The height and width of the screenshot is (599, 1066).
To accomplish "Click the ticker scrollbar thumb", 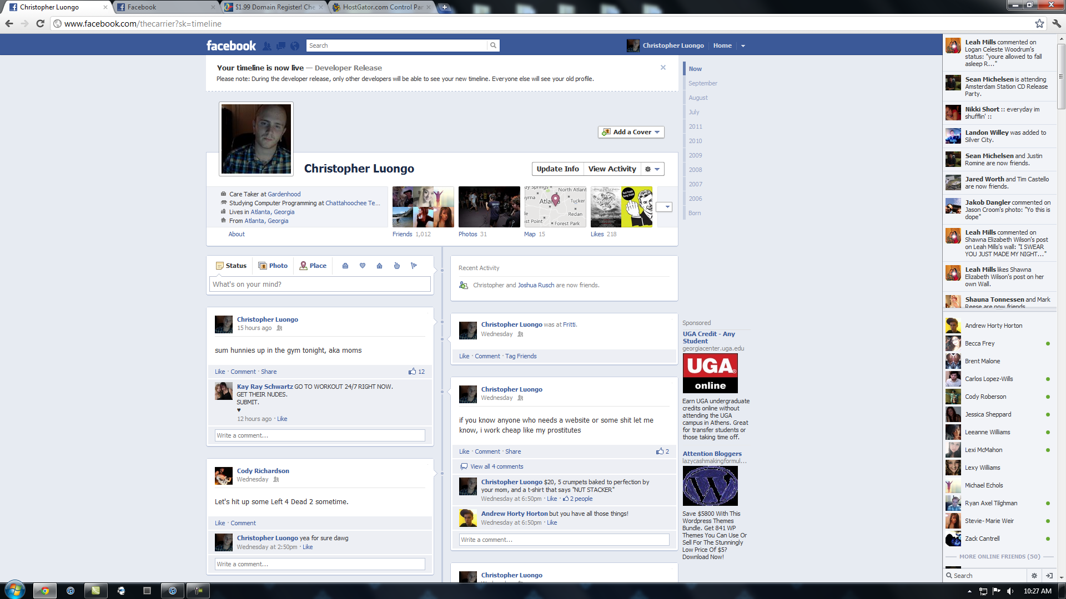I will click(1061, 75).
